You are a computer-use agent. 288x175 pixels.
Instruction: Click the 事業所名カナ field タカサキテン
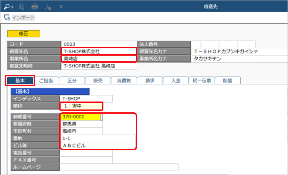(x=240, y=58)
